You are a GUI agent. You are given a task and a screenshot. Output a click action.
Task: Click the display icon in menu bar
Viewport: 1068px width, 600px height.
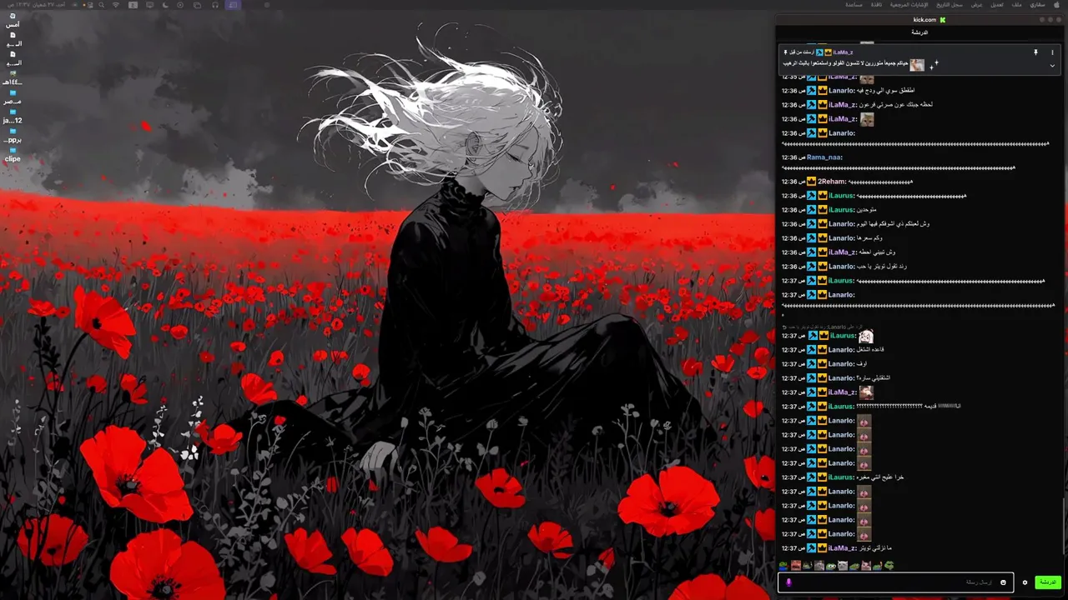[149, 5]
